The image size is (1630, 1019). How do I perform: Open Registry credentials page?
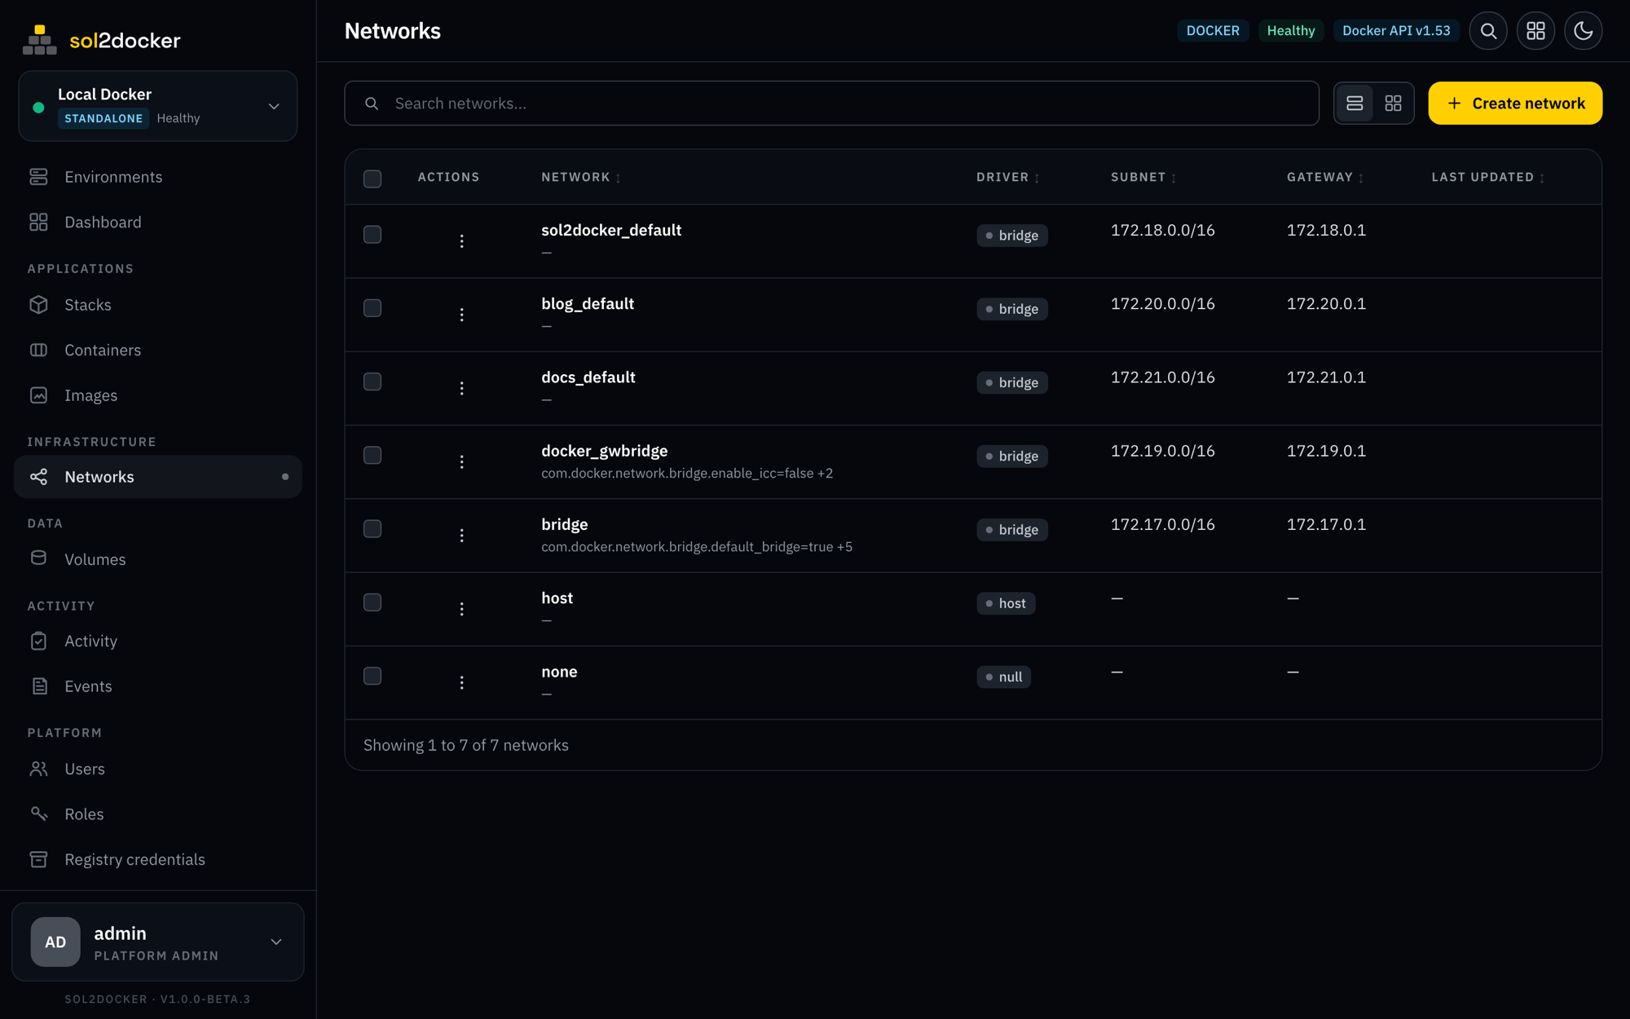pyautogui.click(x=158, y=859)
